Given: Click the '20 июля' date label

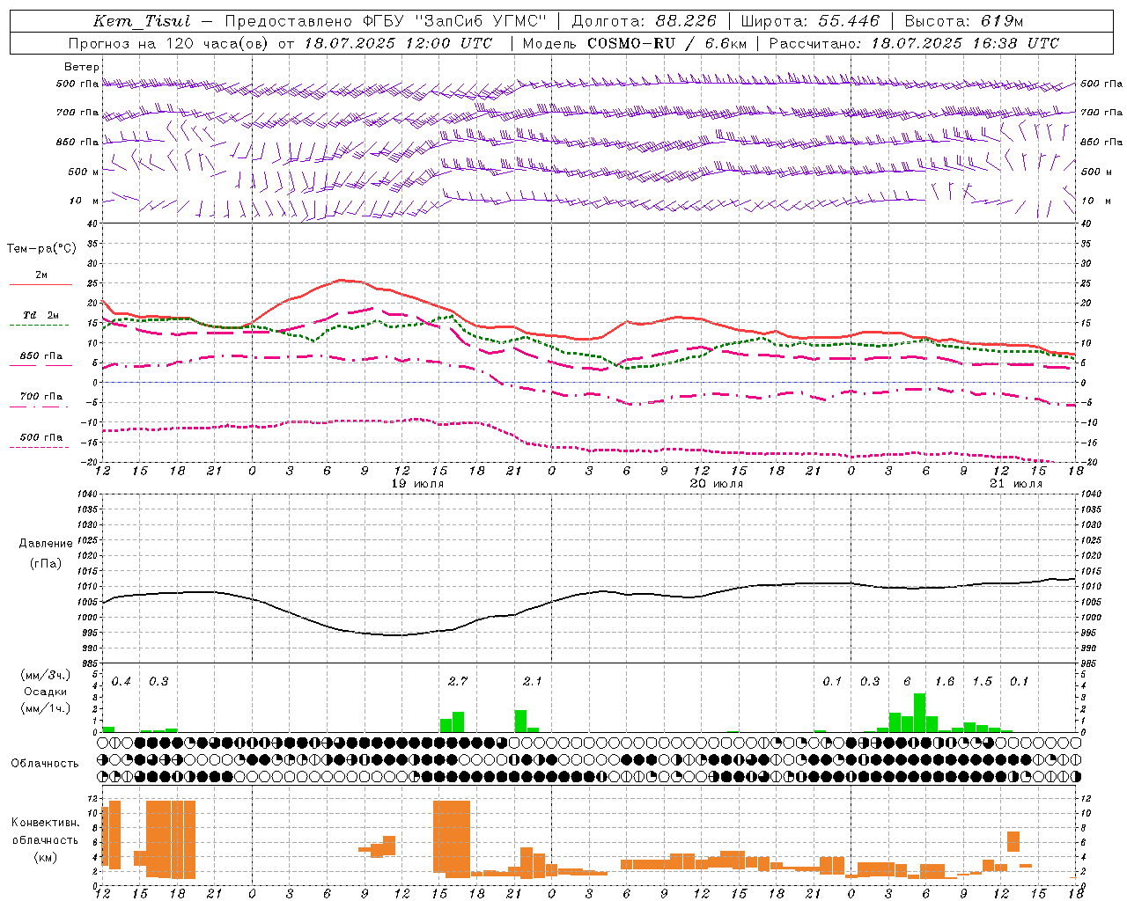Looking at the screenshot, I should [x=716, y=484].
